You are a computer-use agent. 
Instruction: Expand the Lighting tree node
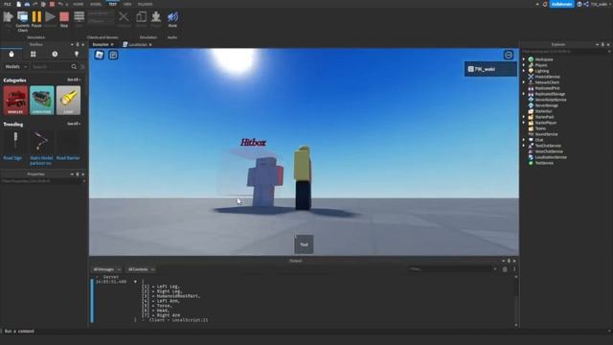[524, 71]
